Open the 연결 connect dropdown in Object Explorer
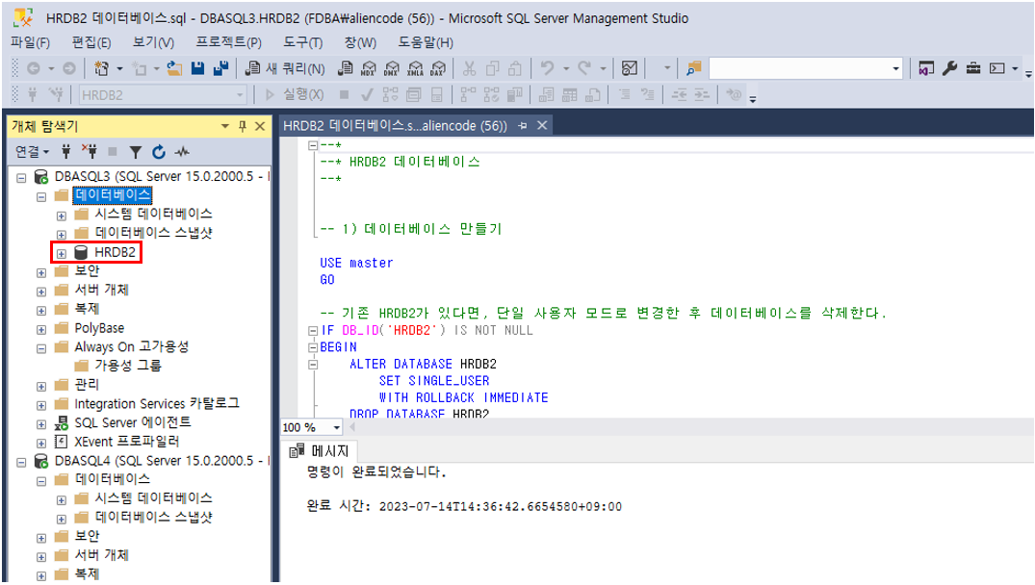 [33, 152]
